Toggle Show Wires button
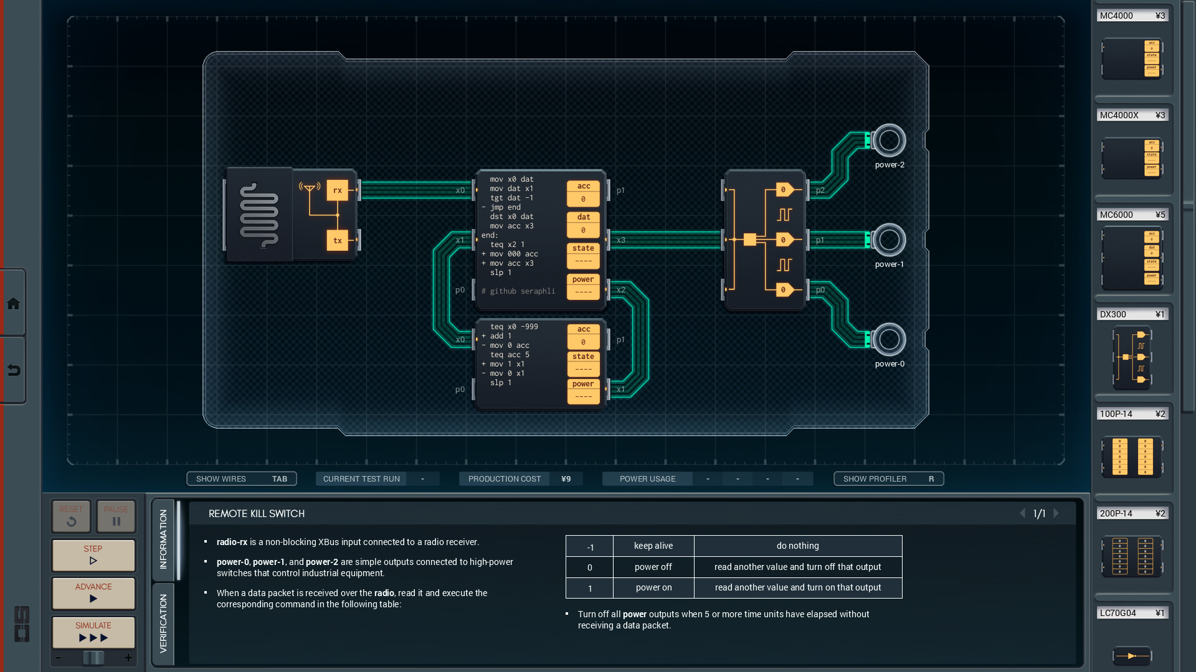This screenshot has height=672, width=1196. (x=242, y=478)
